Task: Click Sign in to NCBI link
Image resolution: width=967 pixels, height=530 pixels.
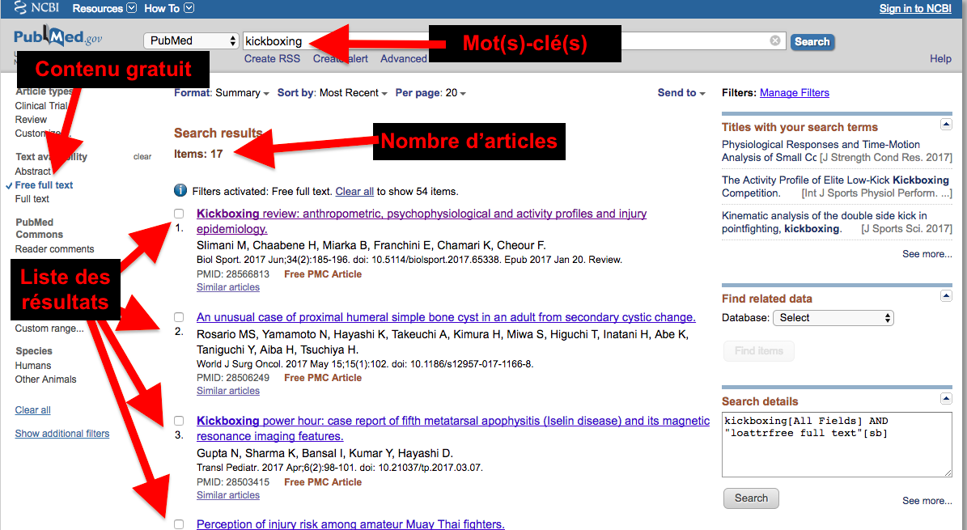Action: click(915, 8)
